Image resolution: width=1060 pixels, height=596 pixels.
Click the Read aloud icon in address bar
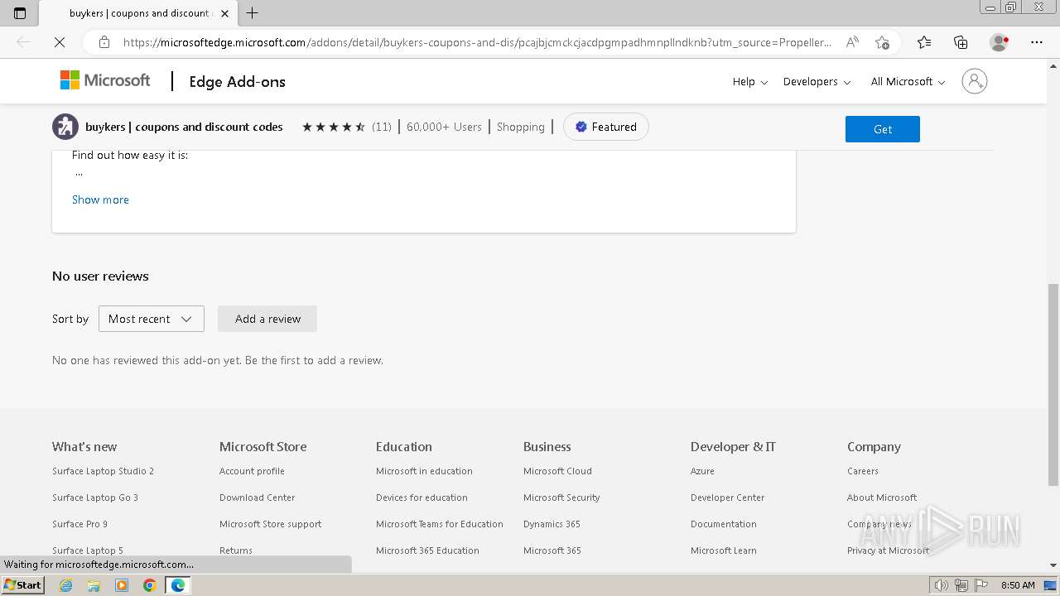point(852,42)
